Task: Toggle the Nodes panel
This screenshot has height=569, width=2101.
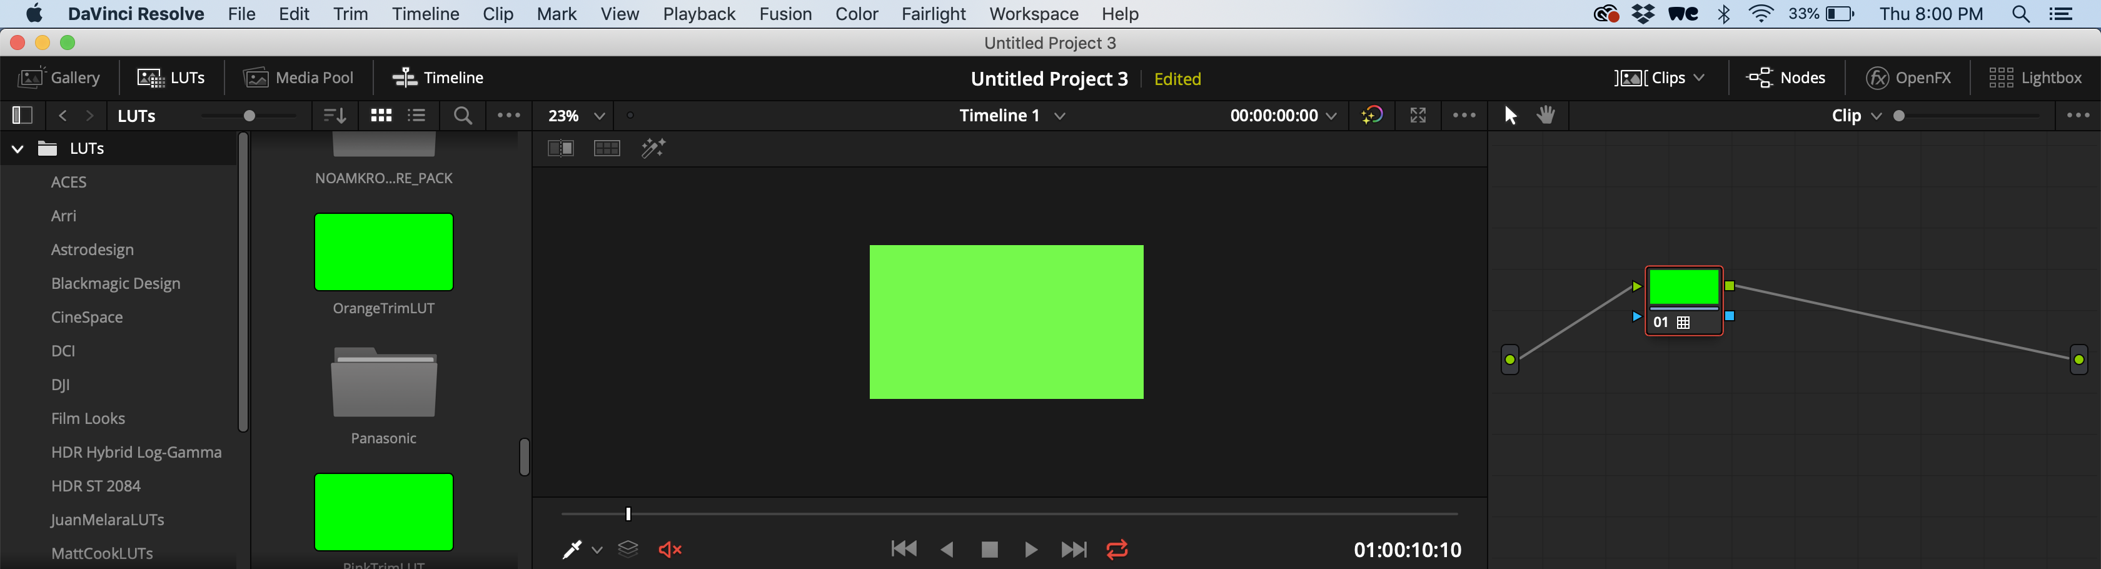Action: click(1785, 78)
